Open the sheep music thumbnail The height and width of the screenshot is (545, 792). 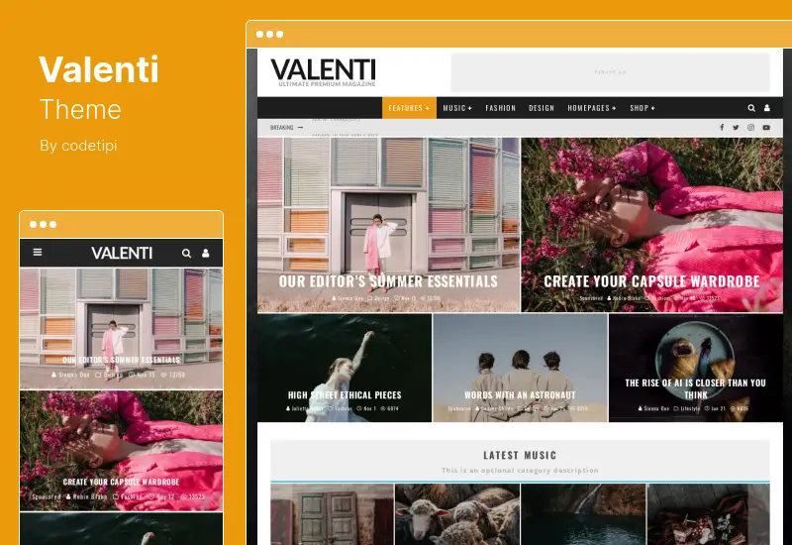click(457, 514)
